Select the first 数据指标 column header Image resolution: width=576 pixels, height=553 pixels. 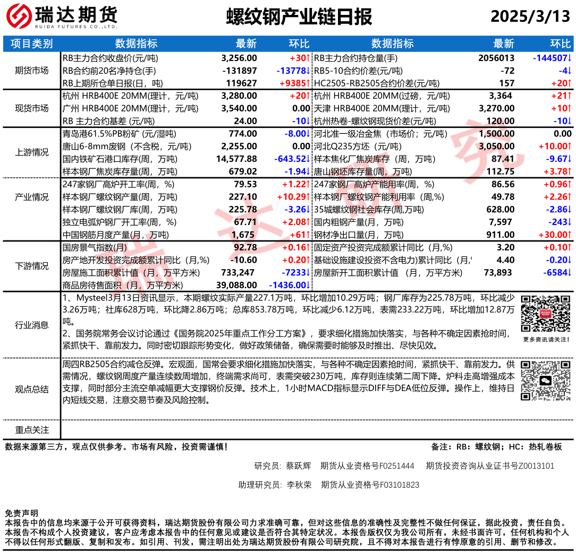pyautogui.click(x=136, y=44)
